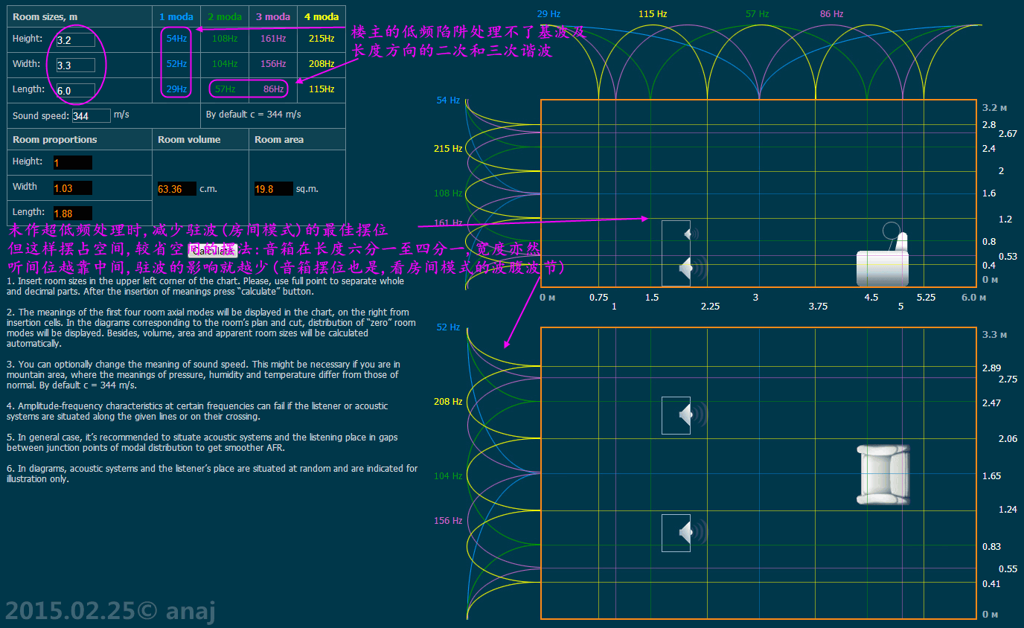Click the '1 moda' column header
Screen dimensions: 1024x628
click(x=176, y=16)
